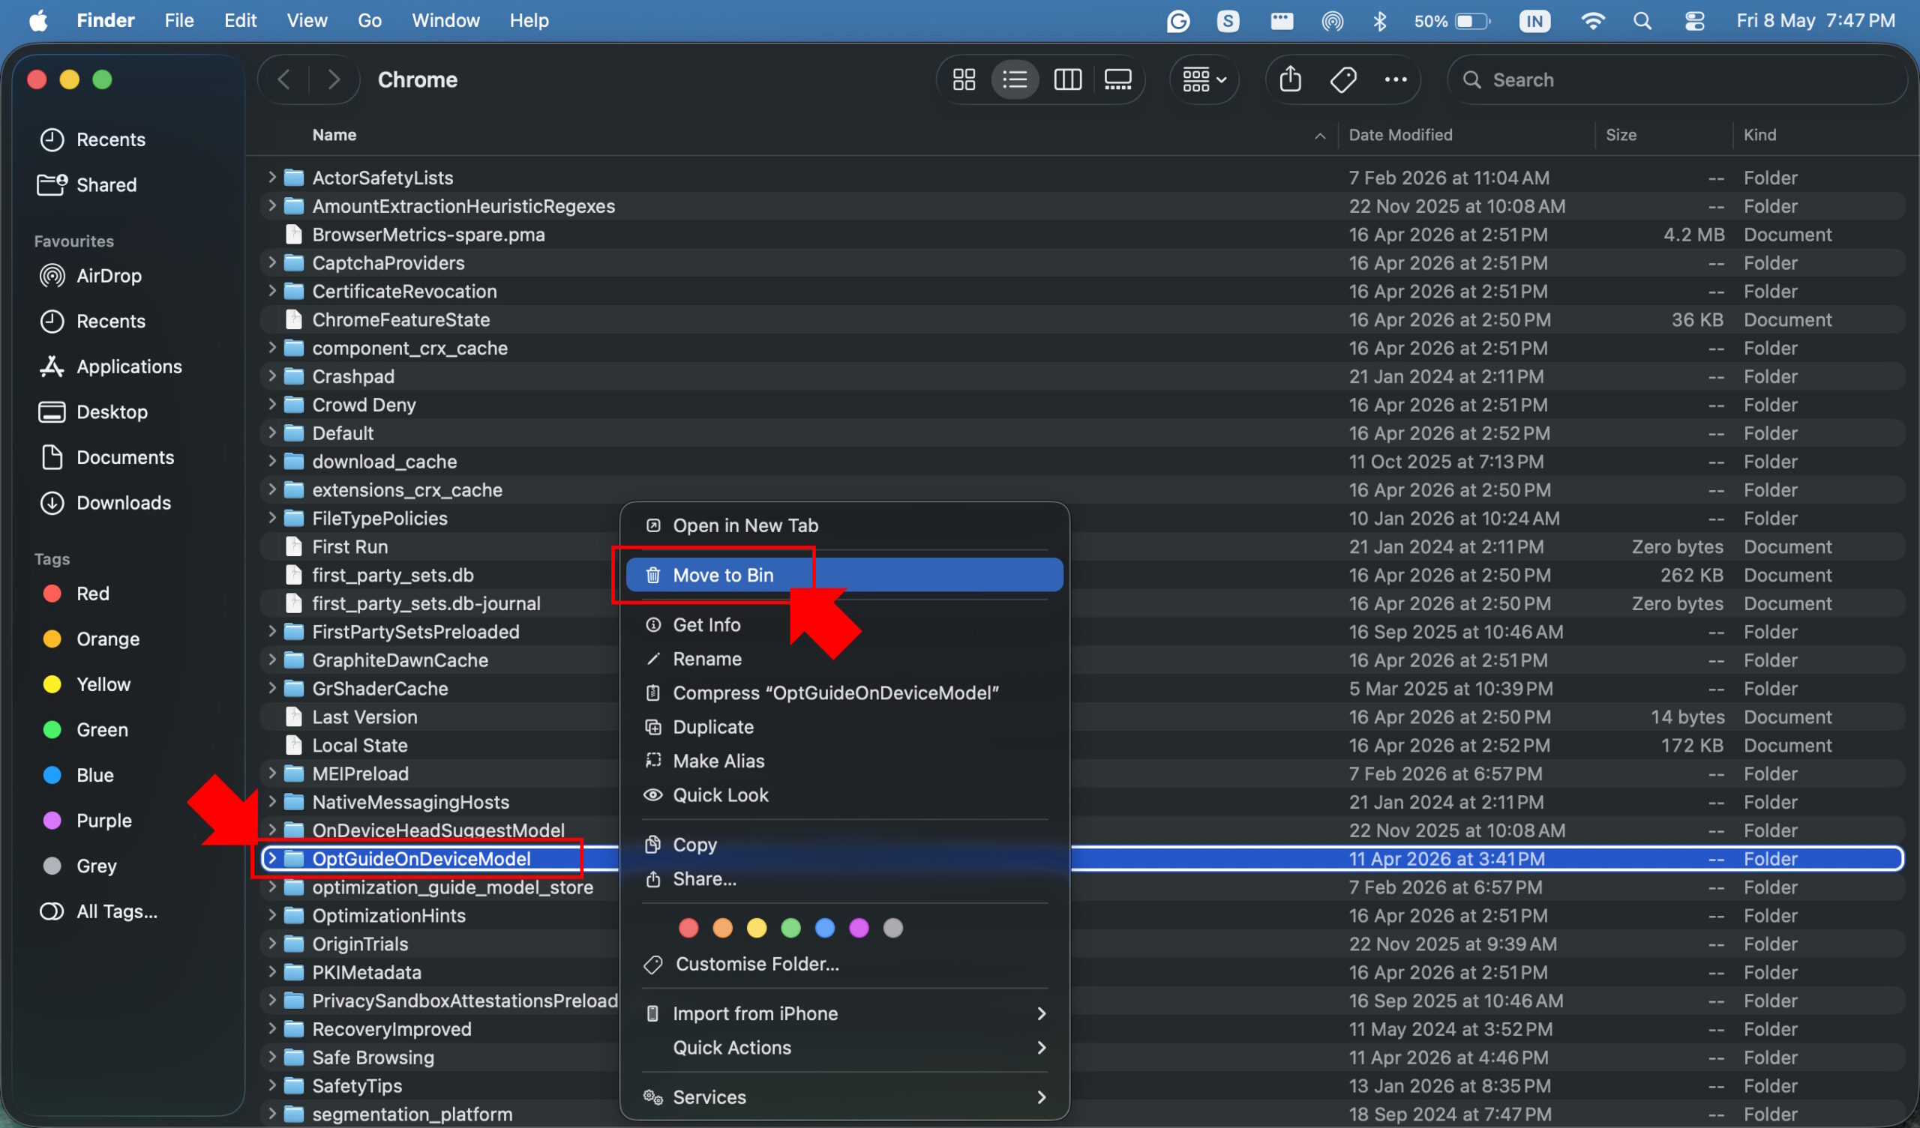Choose Share… in context menu
The width and height of the screenshot is (1920, 1128).
pyautogui.click(x=844, y=879)
